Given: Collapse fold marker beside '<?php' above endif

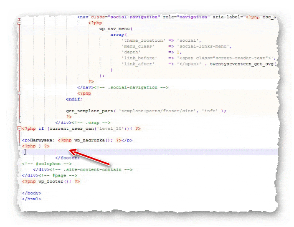Looking at the screenshot, I should point(19,93).
